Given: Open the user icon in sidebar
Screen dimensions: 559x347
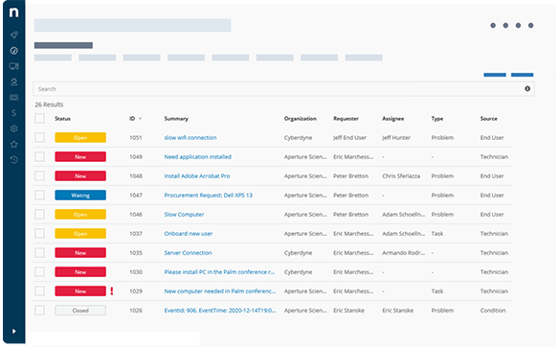Looking at the screenshot, I should [14, 81].
